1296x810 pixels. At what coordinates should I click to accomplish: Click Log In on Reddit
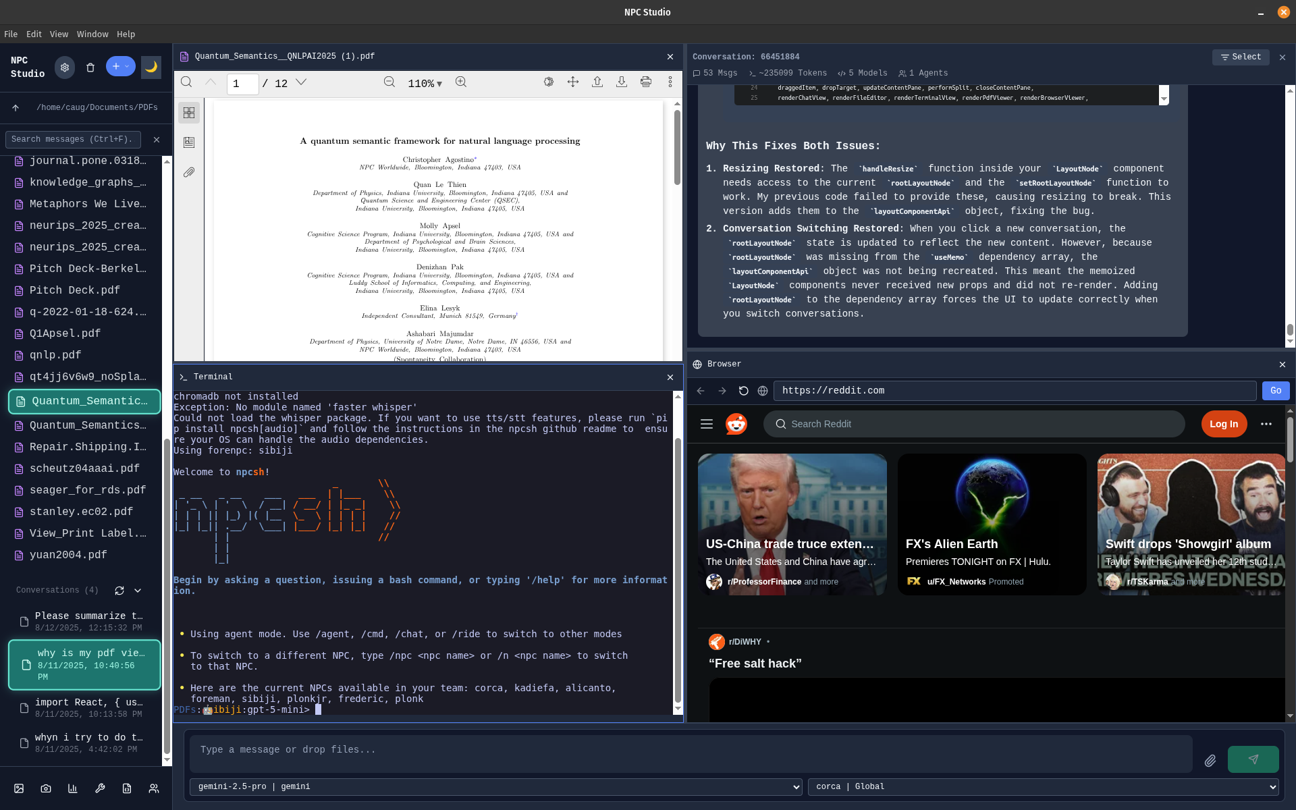(1224, 424)
